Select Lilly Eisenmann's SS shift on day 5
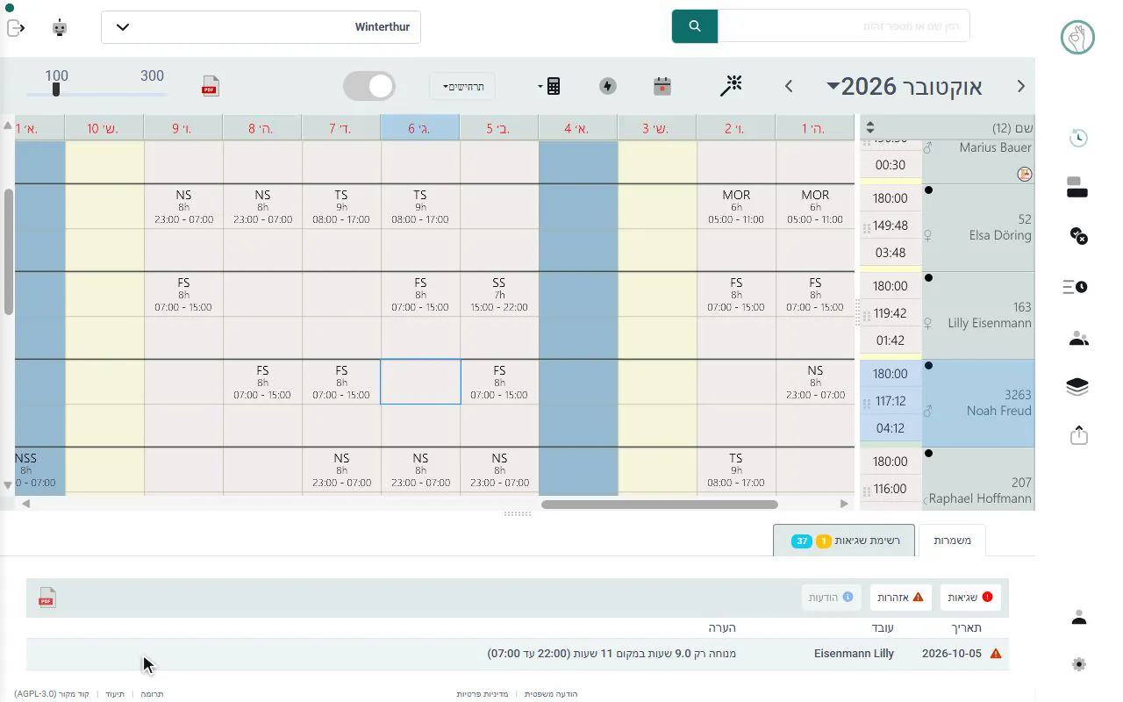 pos(499,295)
